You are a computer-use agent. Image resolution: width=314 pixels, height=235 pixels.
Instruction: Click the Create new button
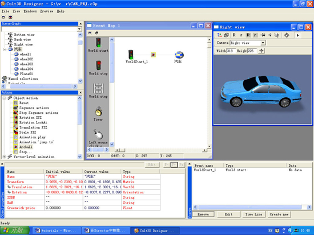pos(279,215)
